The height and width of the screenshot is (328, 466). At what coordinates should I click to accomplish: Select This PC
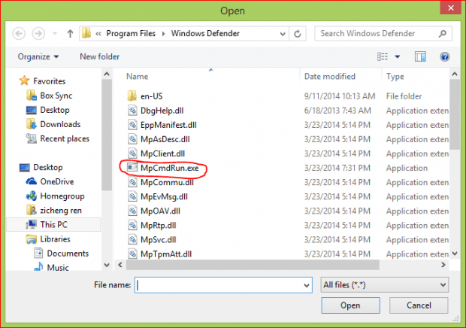click(x=54, y=224)
